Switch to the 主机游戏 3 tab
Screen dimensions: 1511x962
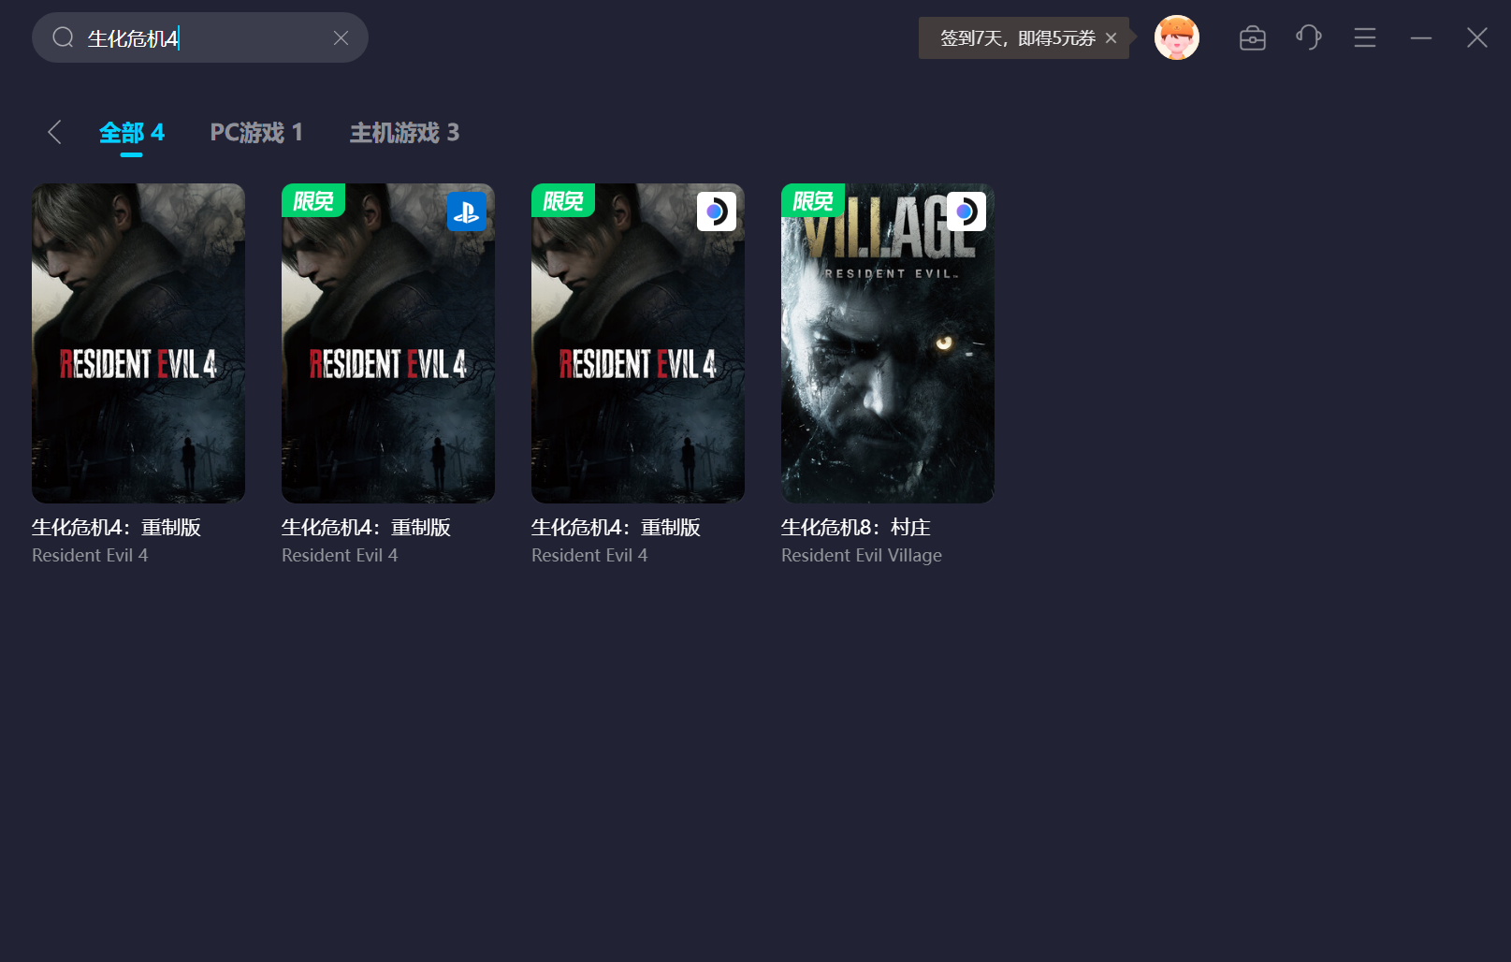click(404, 133)
